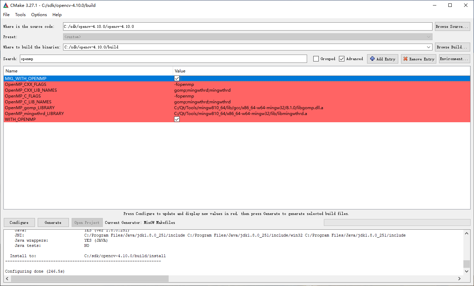Click the disabled Open Project button

(x=87, y=222)
